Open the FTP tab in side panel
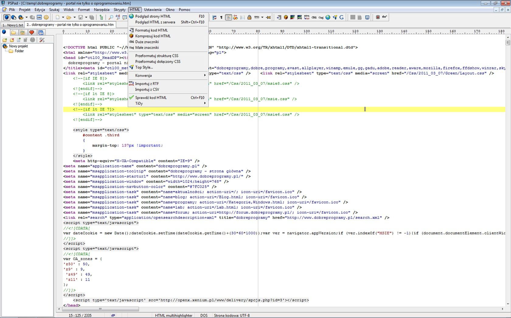Screen dimensions: 511x318 [x=23, y=32]
